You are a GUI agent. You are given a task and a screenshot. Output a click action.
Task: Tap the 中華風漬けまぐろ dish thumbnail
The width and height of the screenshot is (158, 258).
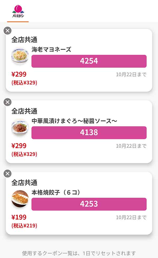click(x=20, y=127)
